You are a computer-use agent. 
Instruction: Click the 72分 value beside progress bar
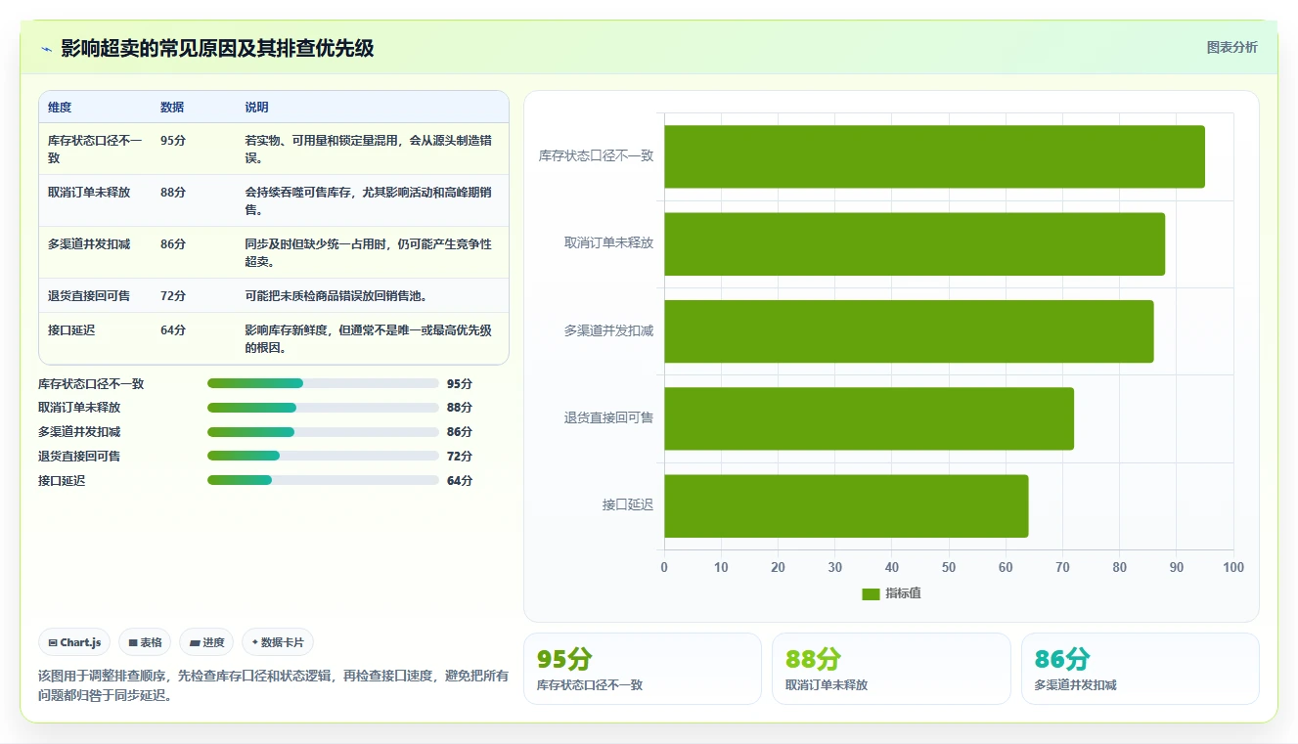[460, 457]
